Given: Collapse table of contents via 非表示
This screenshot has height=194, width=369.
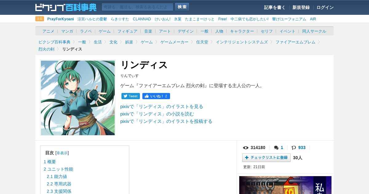Looking at the screenshot, I should click(x=62, y=153).
